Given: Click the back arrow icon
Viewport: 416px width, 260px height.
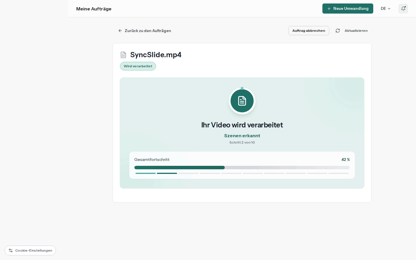Looking at the screenshot, I should (x=120, y=31).
